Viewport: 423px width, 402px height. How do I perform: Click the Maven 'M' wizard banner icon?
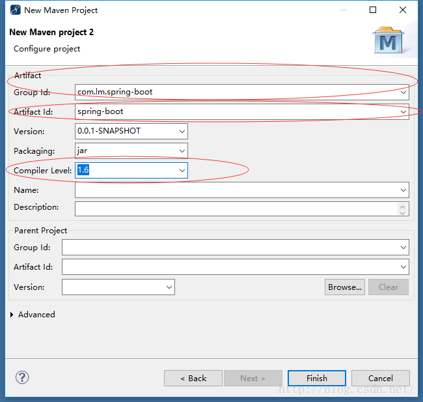tap(389, 41)
